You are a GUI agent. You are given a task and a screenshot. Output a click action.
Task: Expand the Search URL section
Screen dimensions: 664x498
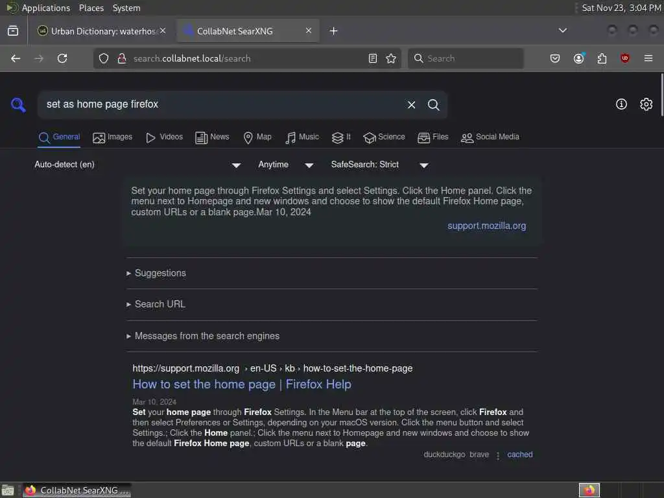click(x=160, y=304)
